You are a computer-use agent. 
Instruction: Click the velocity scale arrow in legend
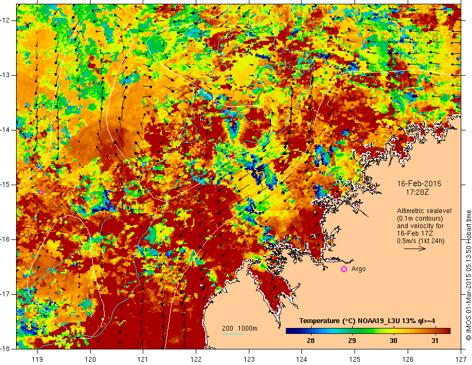pos(415,249)
